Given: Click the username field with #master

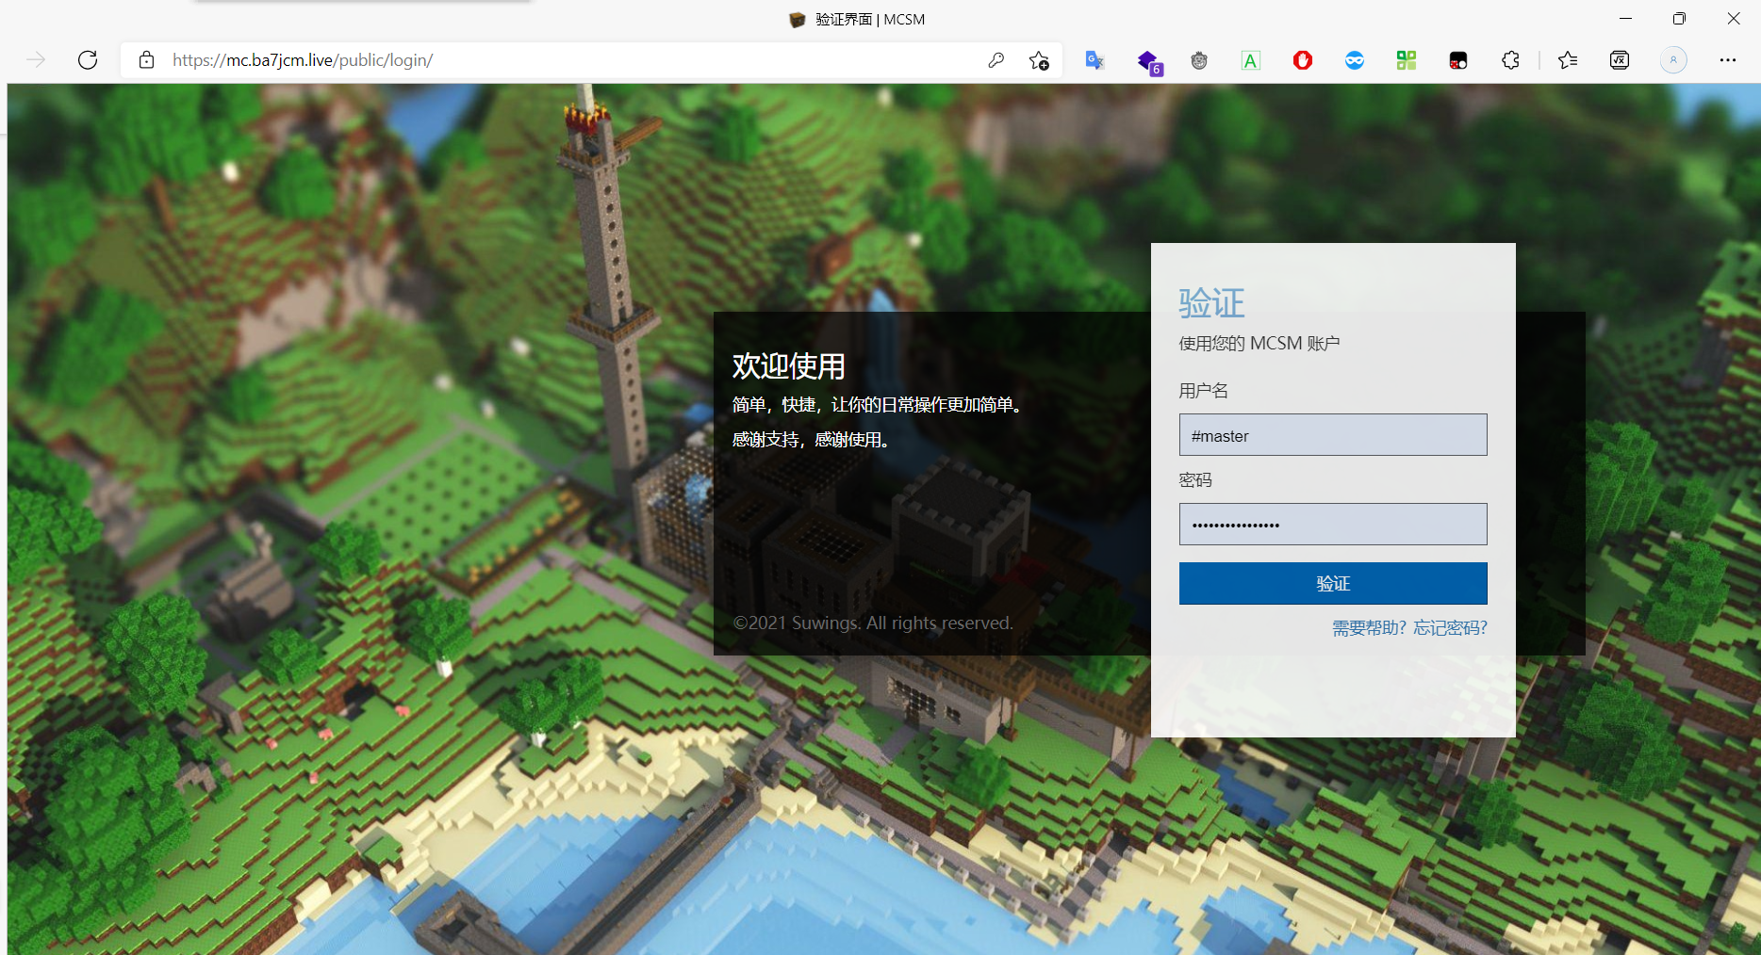Looking at the screenshot, I should [1333, 435].
